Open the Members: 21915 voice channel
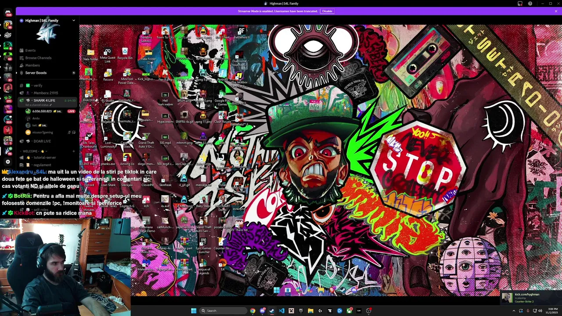Viewport: 562px width, 316px height. point(46,93)
